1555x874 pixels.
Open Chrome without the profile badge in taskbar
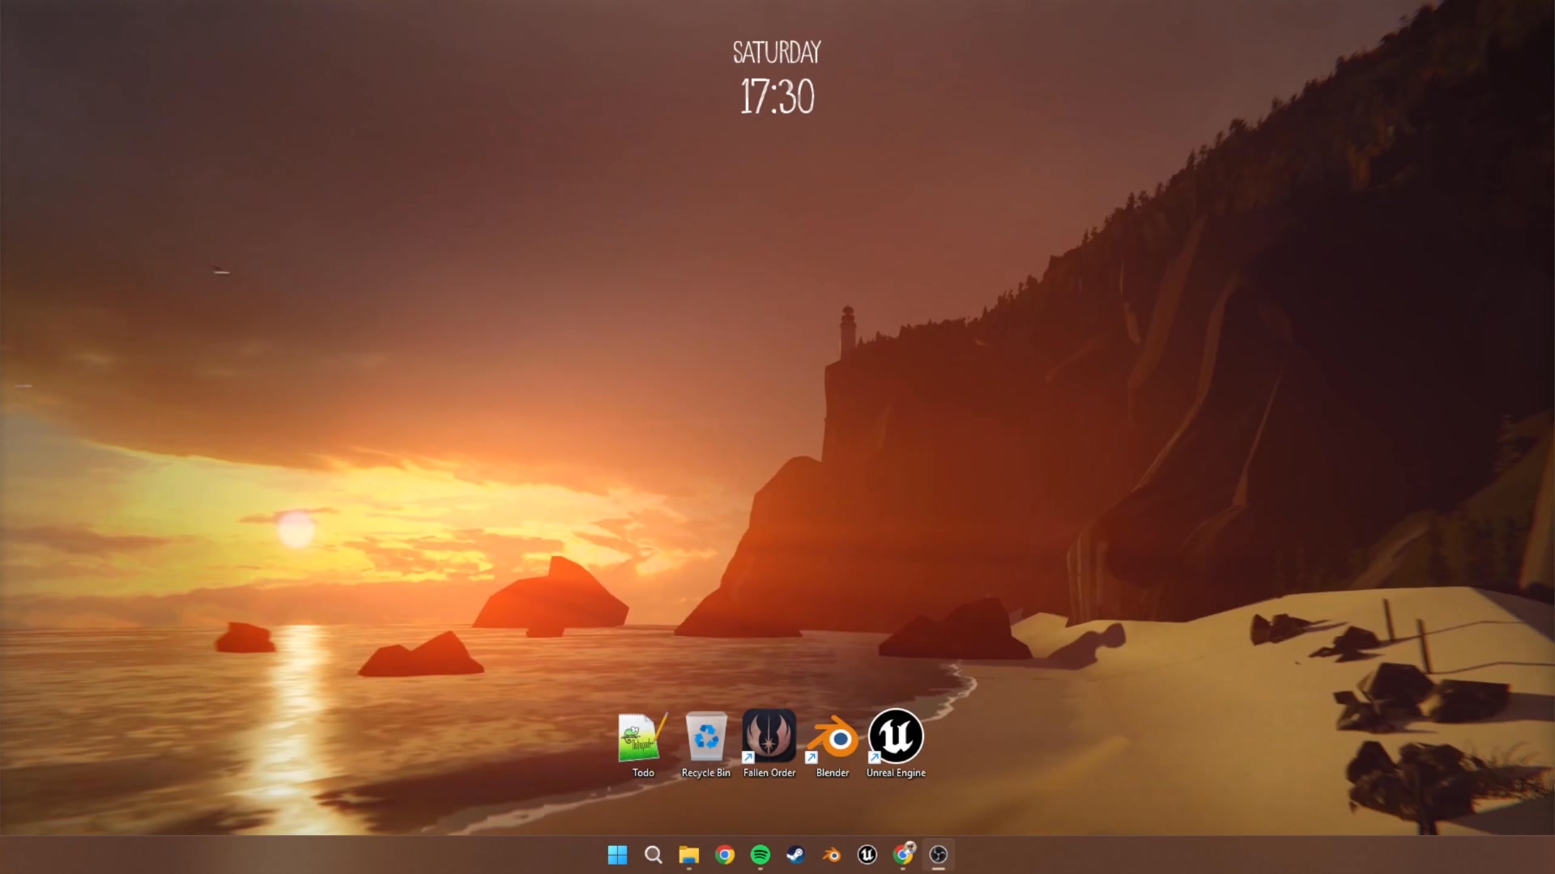[725, 855]
